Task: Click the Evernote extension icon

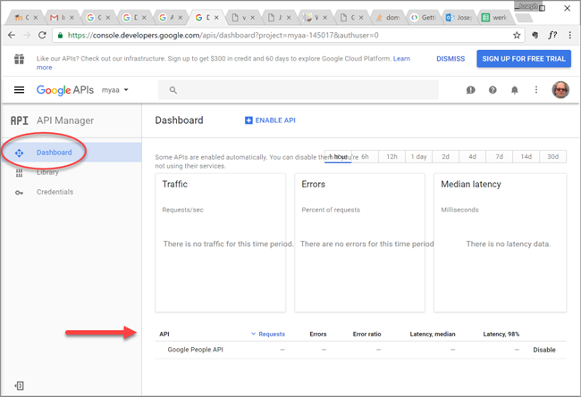Action: click(x=535, y=35)
